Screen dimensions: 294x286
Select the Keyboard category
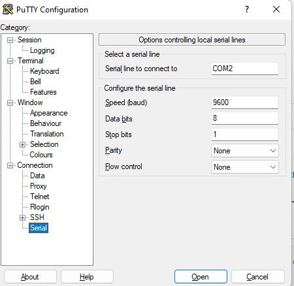[44, 71]
